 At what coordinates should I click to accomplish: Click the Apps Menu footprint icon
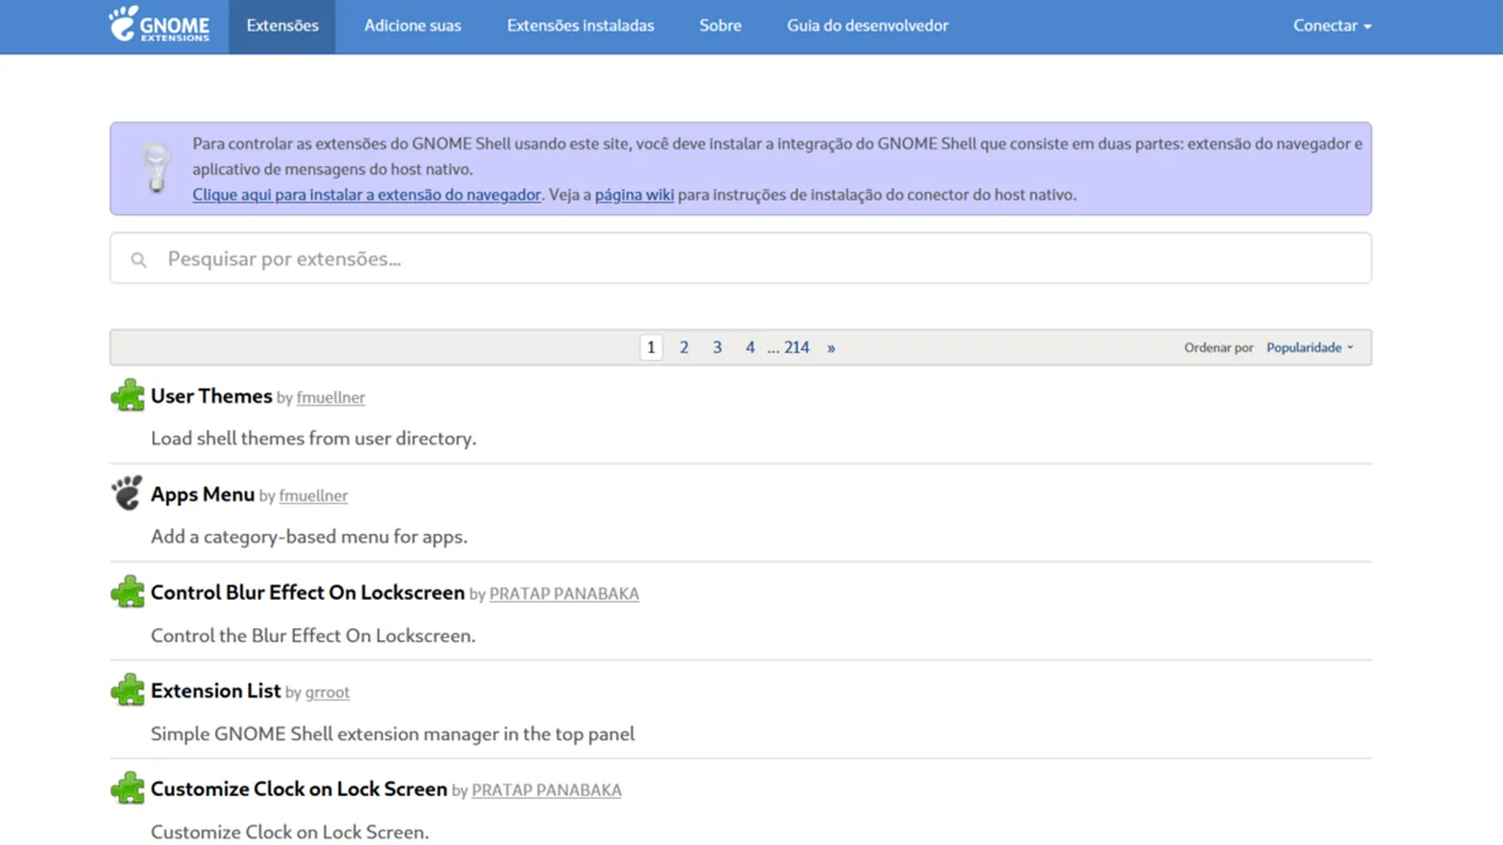click(128, 493)
